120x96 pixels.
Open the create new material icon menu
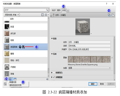pyautogui.click(x=11, y=79)
